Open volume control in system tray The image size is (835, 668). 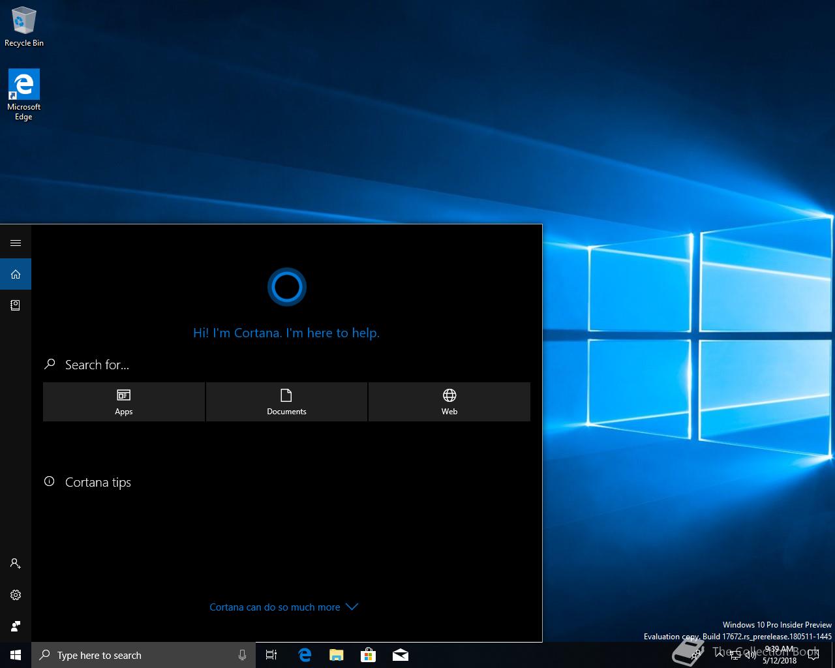point(750,655)
